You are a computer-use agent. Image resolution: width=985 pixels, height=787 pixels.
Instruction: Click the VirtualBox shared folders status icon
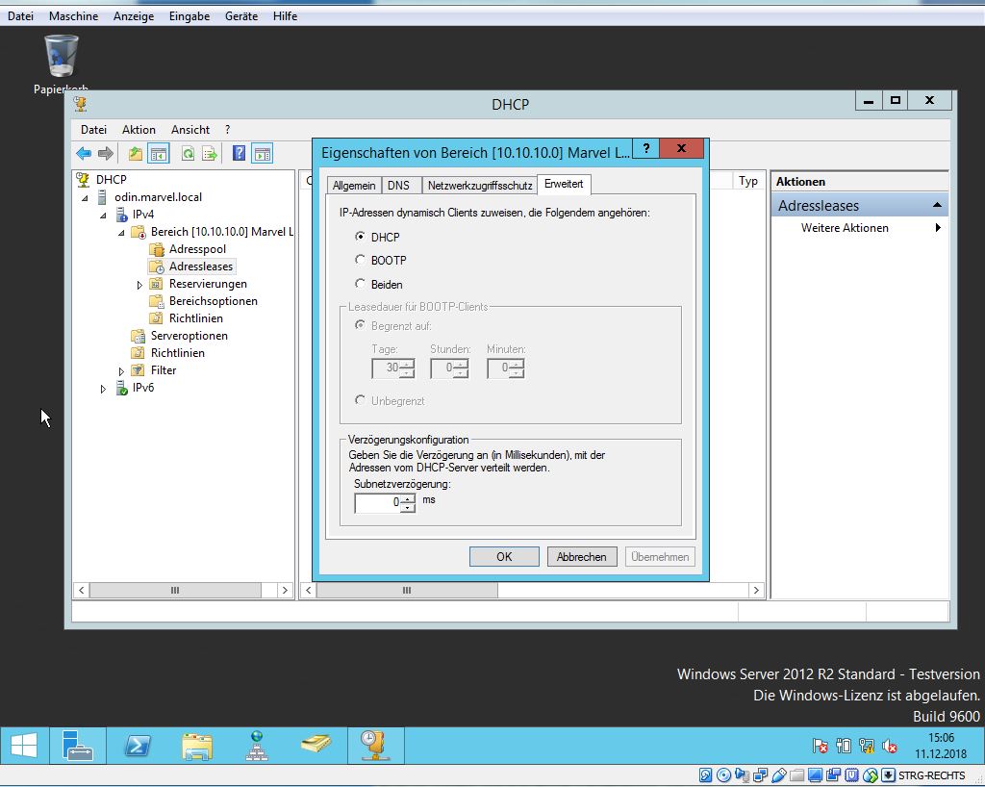point(796,775)
